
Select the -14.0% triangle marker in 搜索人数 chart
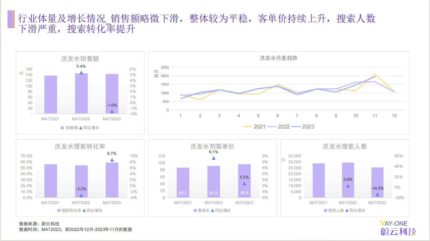377,195
